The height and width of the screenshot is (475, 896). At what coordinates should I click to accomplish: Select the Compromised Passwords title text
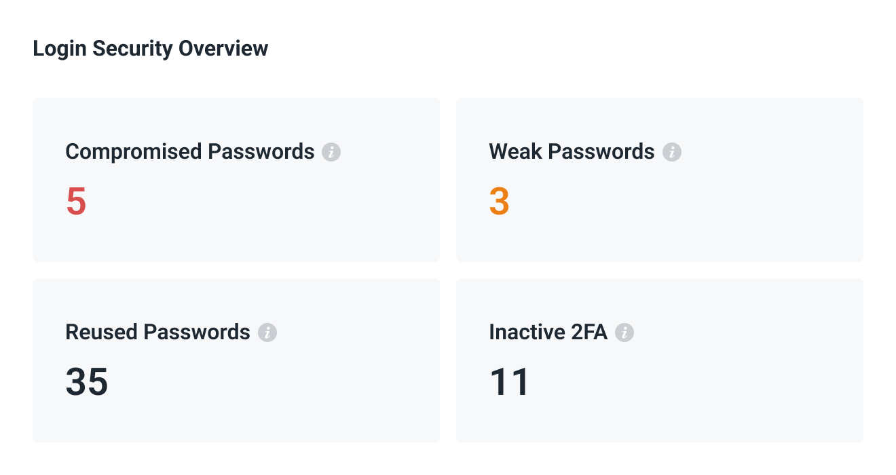(x=190, y=151)
